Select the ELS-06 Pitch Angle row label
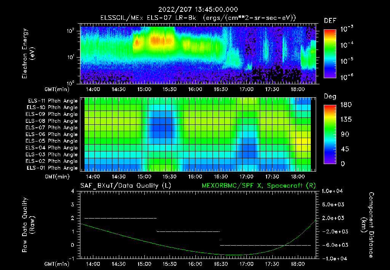Screen dimensions: 390x270 52,134
